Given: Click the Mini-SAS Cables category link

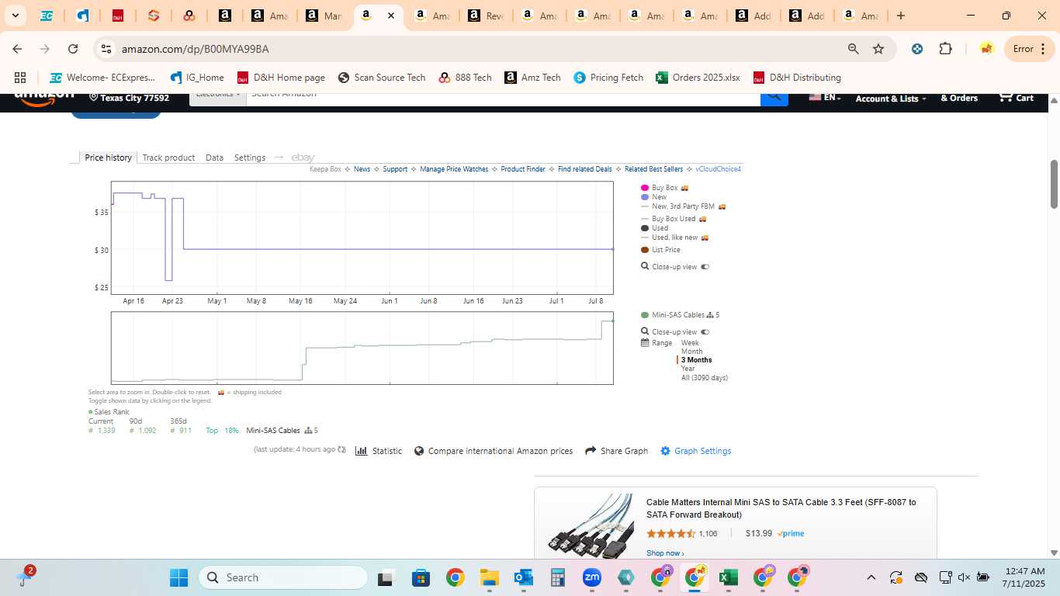Looking at the screenshot, I should [x=273, y=431].
